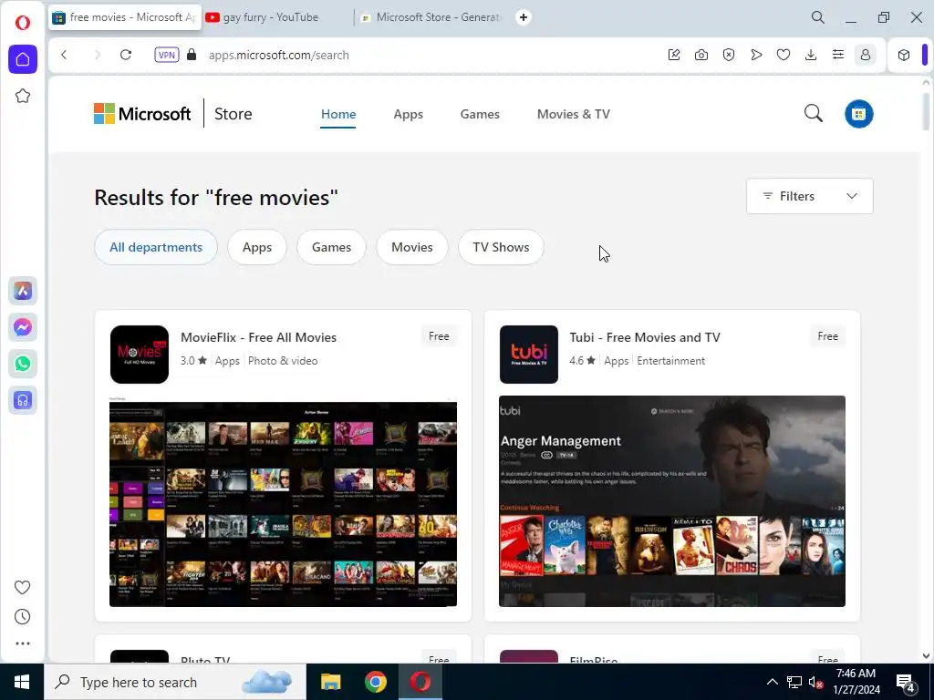The height and width of the screenshot is (700, 934).
Task: Expand the Filters dropdown
Action: (x=810, y=196)
